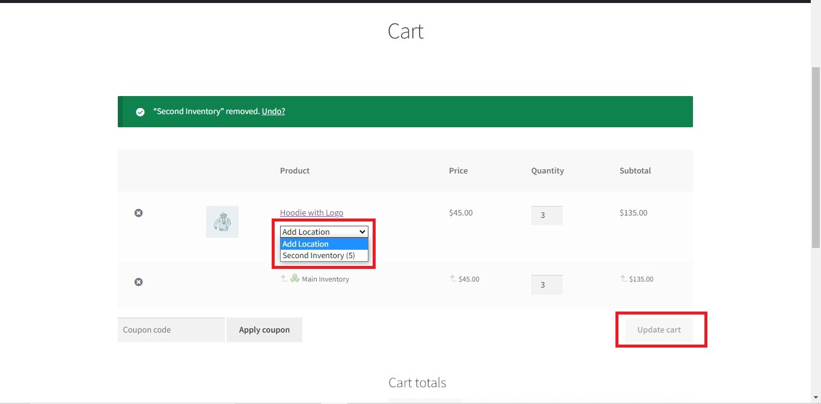Remove the Main Inventory row
This screenshot has width=821, height=404.
click(138, 282)
